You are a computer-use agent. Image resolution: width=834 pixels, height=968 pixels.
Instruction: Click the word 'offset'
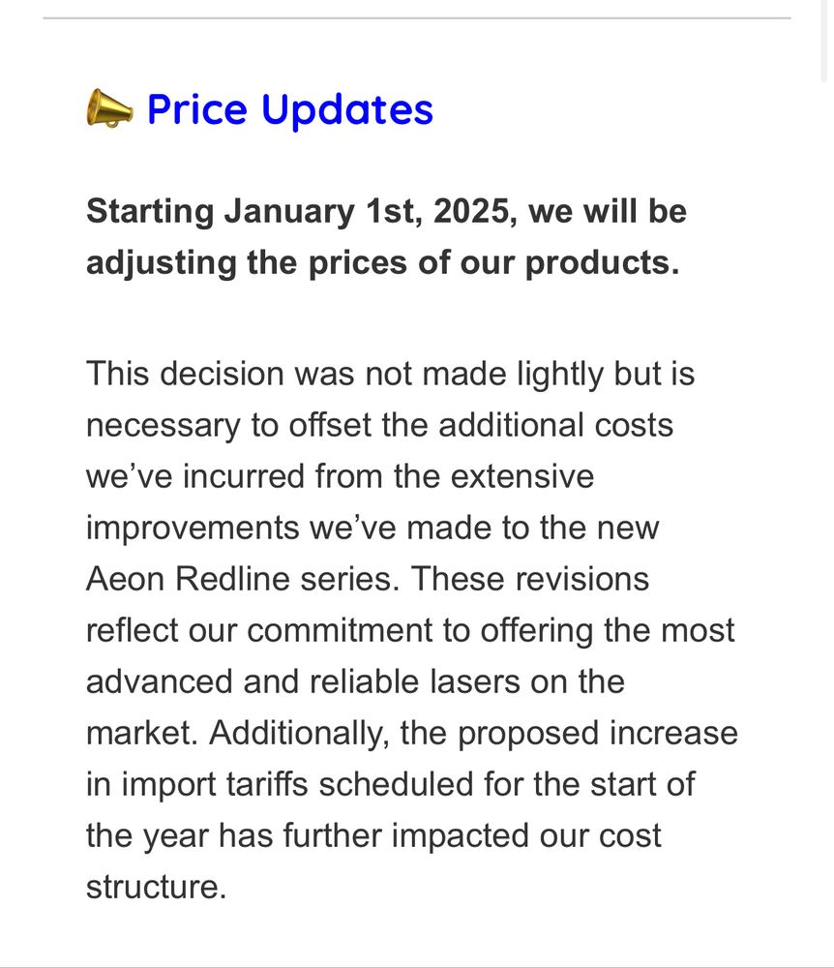tap(330, 425)
